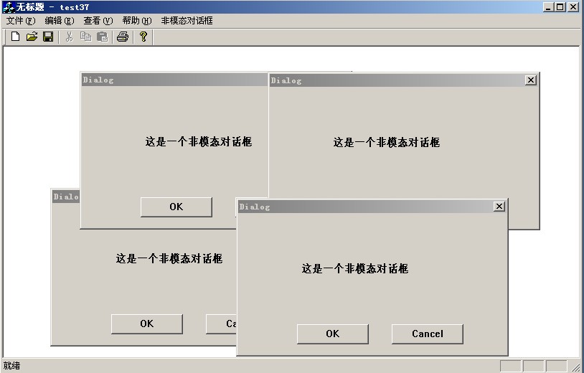Click 这是一个非模态对话框 text in upper-right dialog

pyautogui.click(x=387, y=142)
